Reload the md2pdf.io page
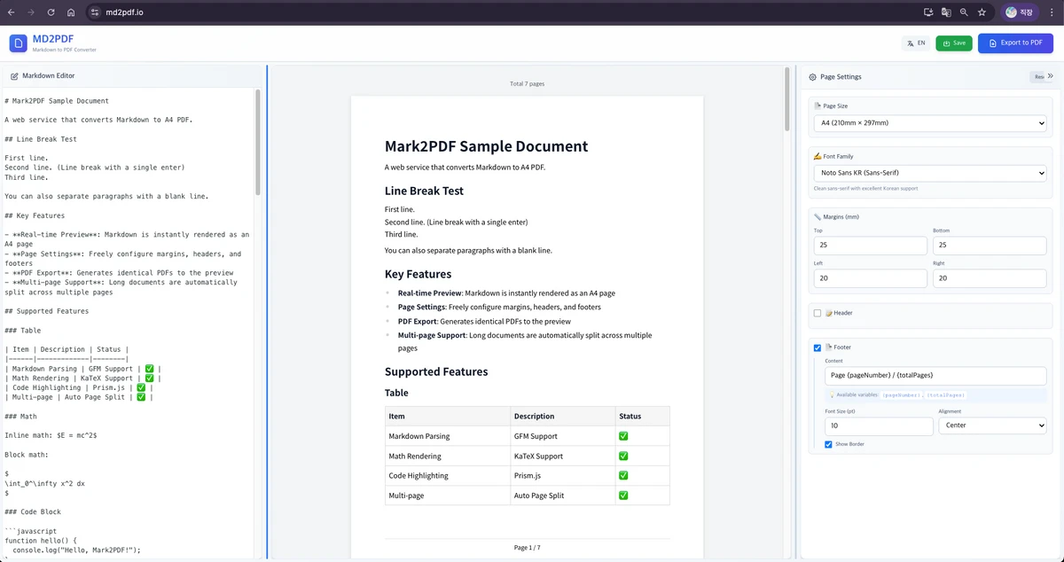The height and width of the screenshot is (562, 1064). click(x=51, y=12)
